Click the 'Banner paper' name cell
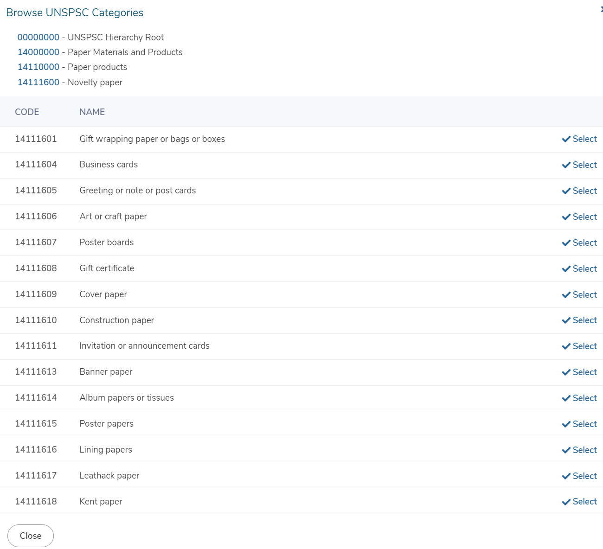Image resolution: width=603 pixels, height=549 pixels. [x=106, y=371]
